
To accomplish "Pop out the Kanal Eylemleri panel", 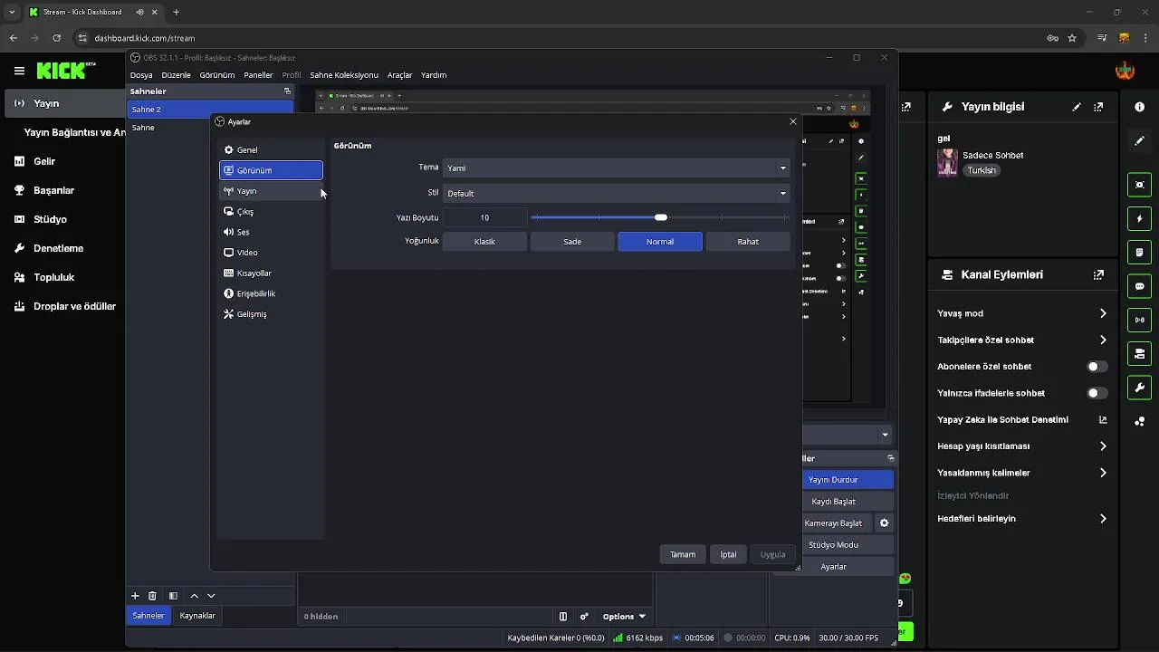I will coord(1099,274).
